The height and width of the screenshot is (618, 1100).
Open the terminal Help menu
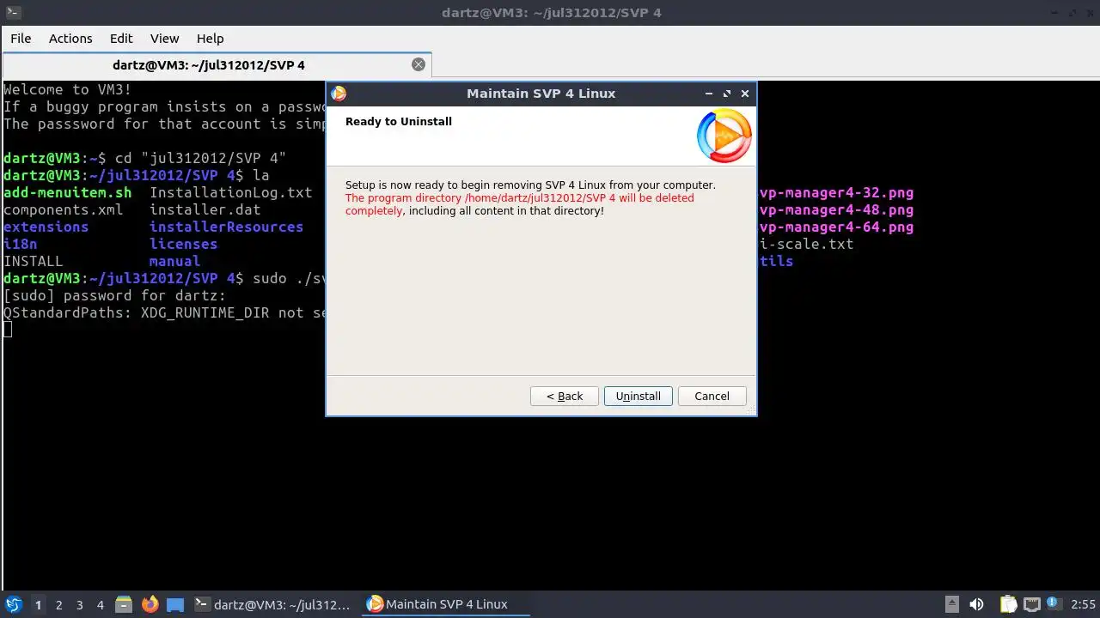[x=210, y=38]
